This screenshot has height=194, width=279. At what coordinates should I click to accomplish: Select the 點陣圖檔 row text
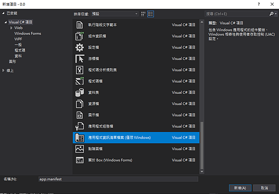pyautogui.click(x=95, y=149)
